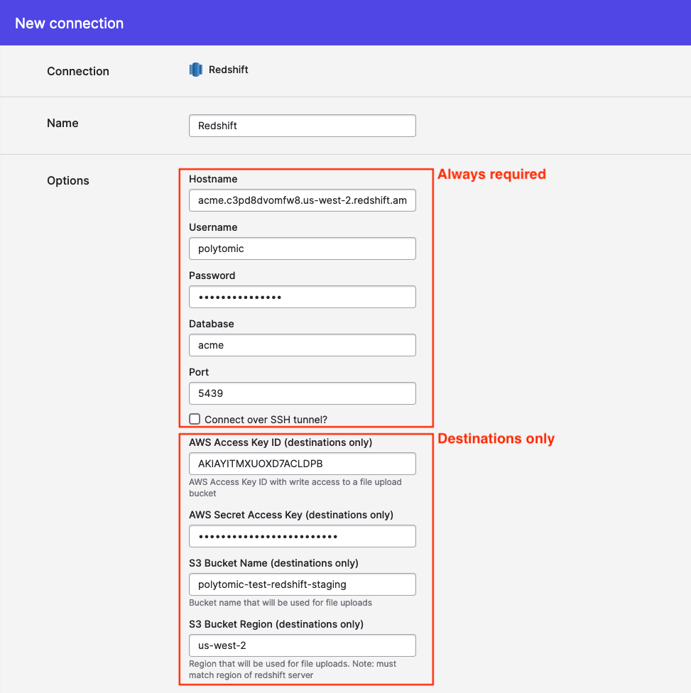Click the 'Port' field label
The height and width of the screenshot is (693, 691).
coord(199,372)
